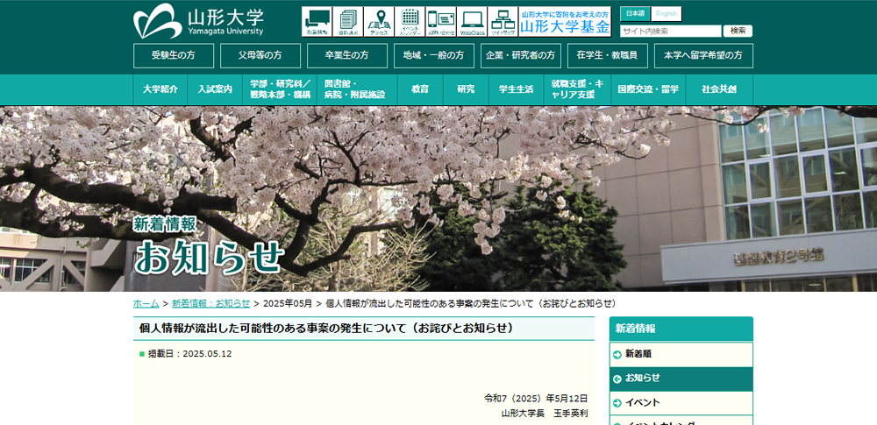
Task: Open the 入試案内 menu
Action: [215, 89]
